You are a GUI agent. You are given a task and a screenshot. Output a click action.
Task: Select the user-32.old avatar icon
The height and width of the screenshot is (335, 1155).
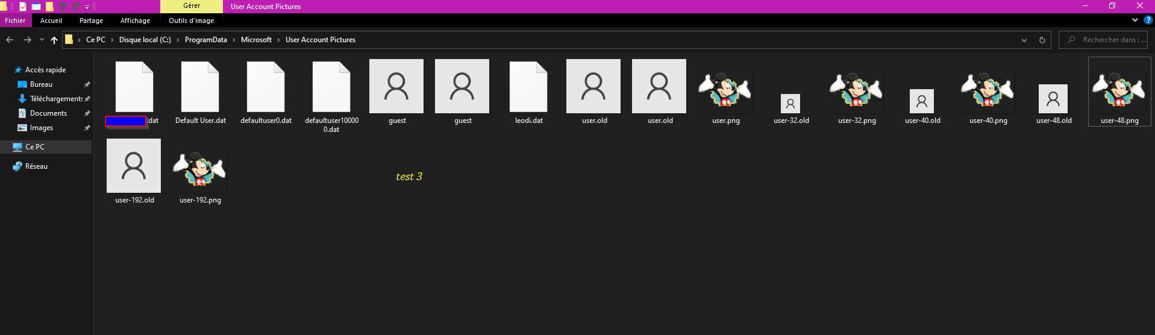click(790, 104)
